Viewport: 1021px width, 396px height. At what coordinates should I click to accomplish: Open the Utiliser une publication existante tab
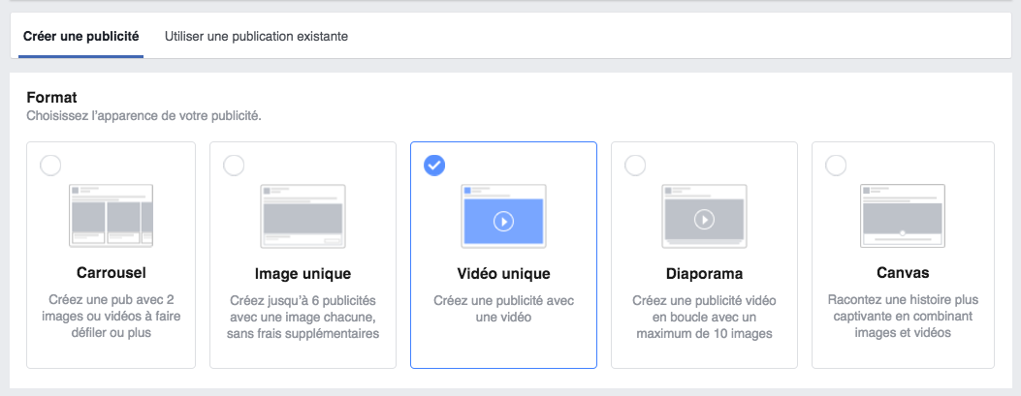[256, 37]
